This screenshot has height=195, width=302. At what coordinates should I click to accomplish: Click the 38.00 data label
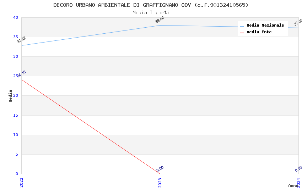tap(160, 19)
